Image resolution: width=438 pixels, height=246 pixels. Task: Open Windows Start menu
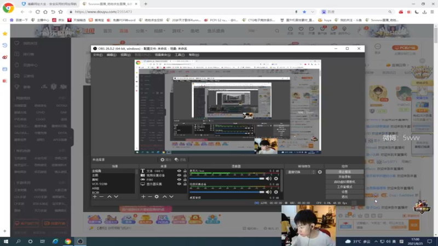point(6,241)
